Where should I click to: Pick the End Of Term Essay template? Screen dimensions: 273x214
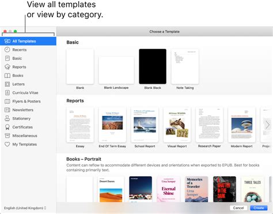click(112, 124)
